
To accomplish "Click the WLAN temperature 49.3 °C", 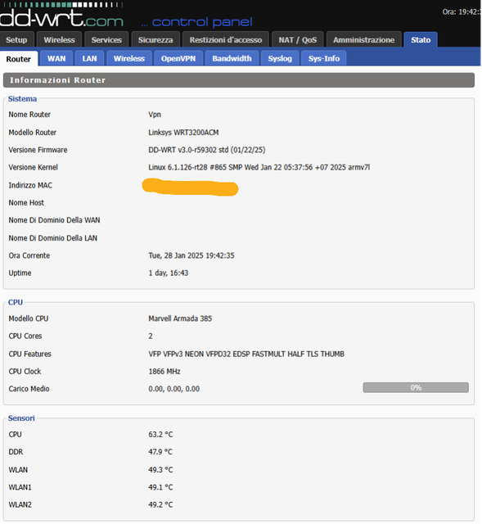I will 160,470.
